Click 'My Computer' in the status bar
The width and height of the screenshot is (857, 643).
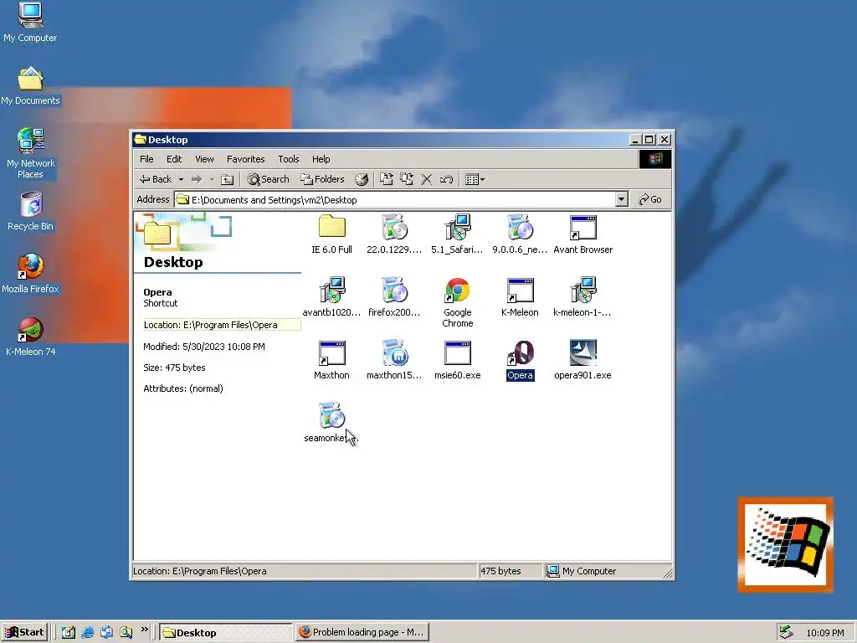coord(588,571)
